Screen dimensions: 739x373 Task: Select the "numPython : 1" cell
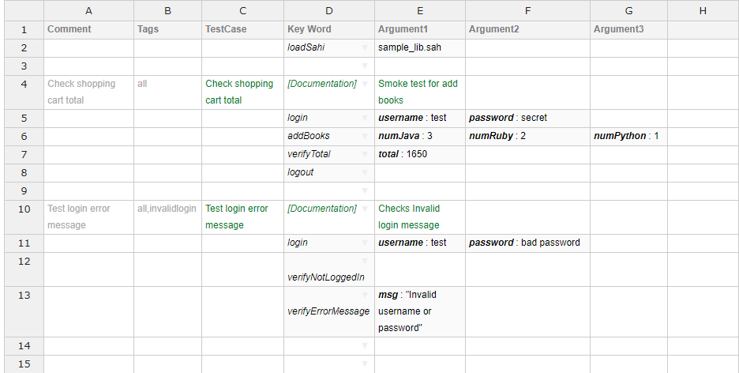[628, 136]
